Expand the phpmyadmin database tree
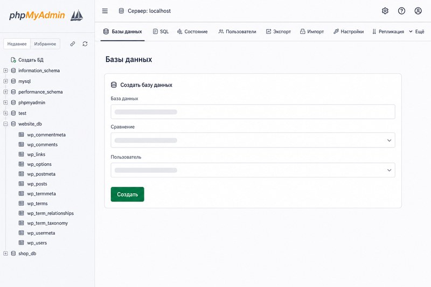 click(x=5, y=102)
